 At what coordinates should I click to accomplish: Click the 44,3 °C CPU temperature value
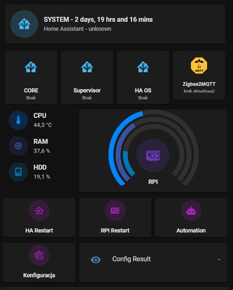coord(43,125)
